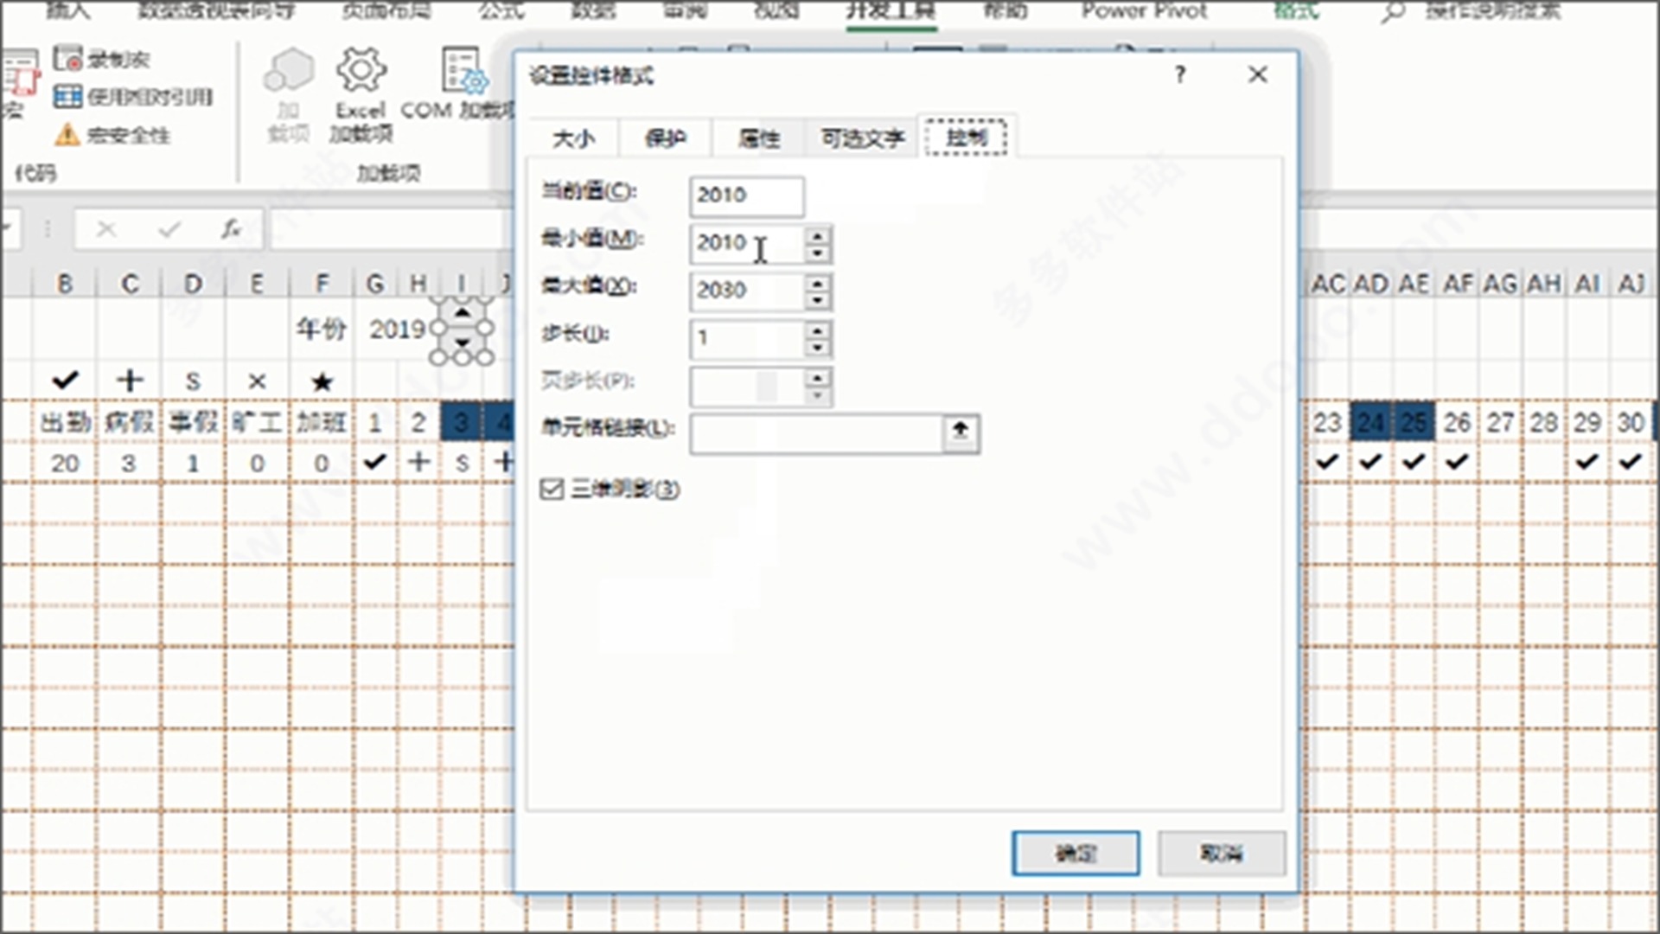Click cell link range selector arrow icon
Image resolution: width=1660 pixels, height=934 pixels.
click(960, 431)
